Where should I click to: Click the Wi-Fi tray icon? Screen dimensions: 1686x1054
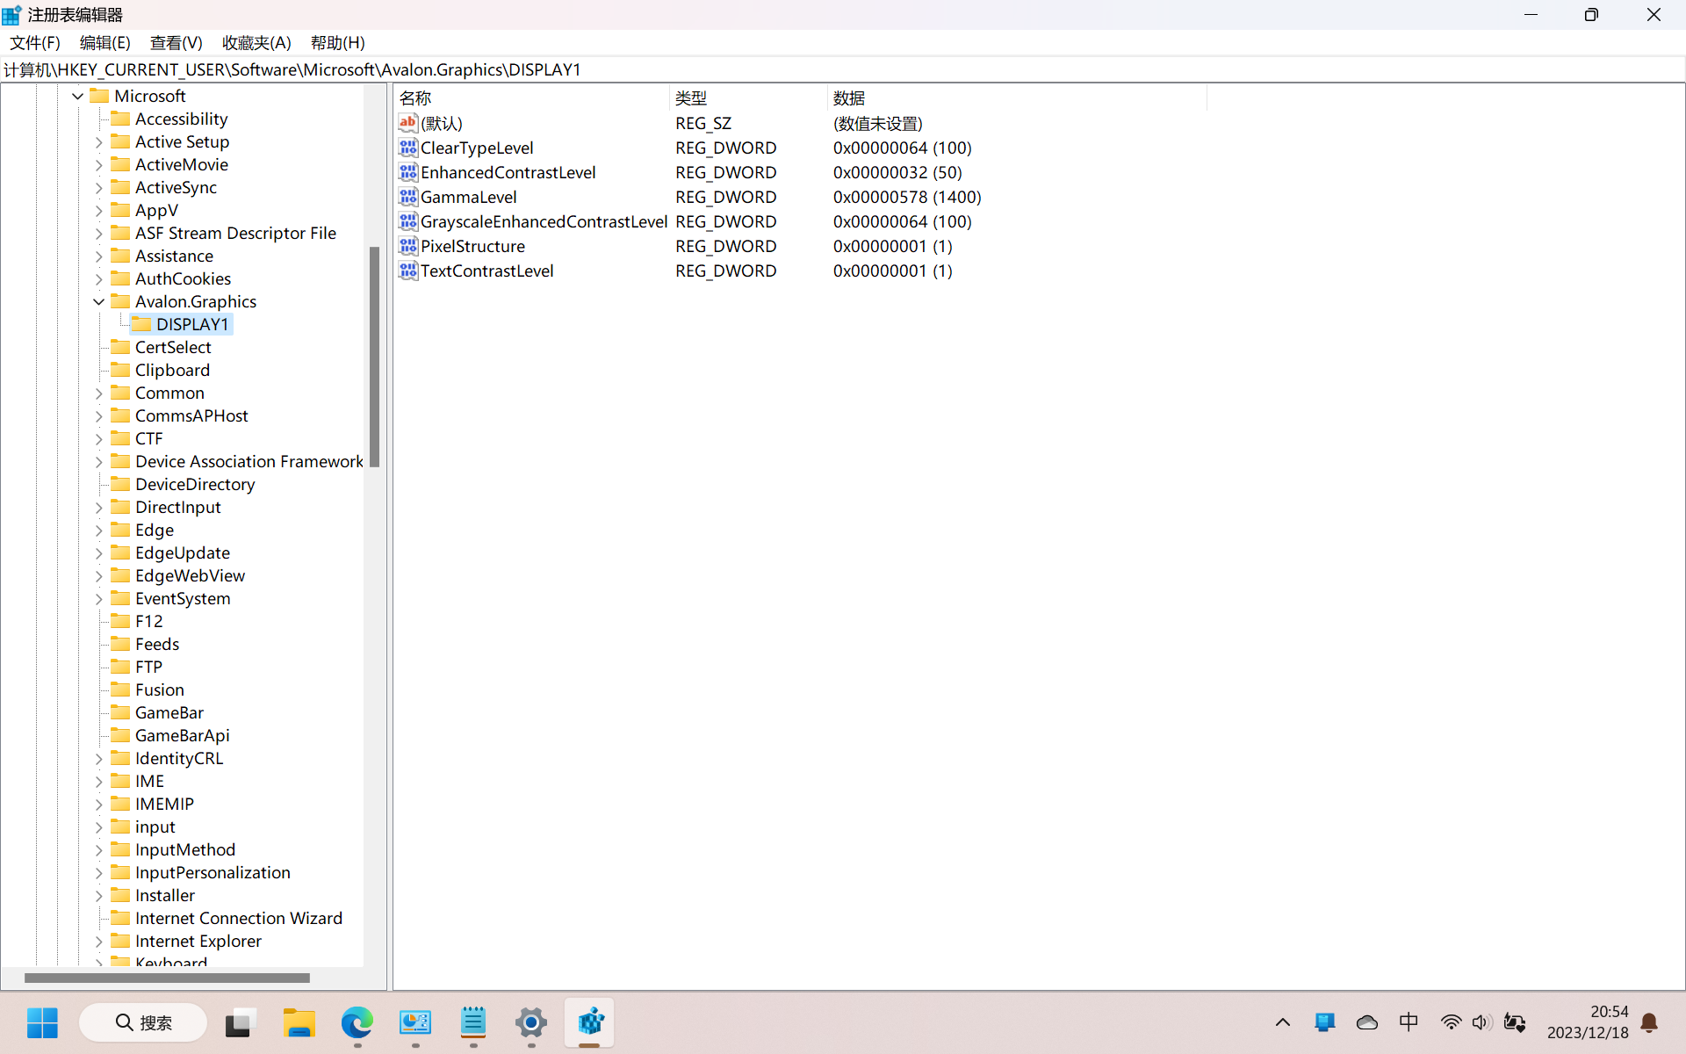[x=1451, y=1022]
